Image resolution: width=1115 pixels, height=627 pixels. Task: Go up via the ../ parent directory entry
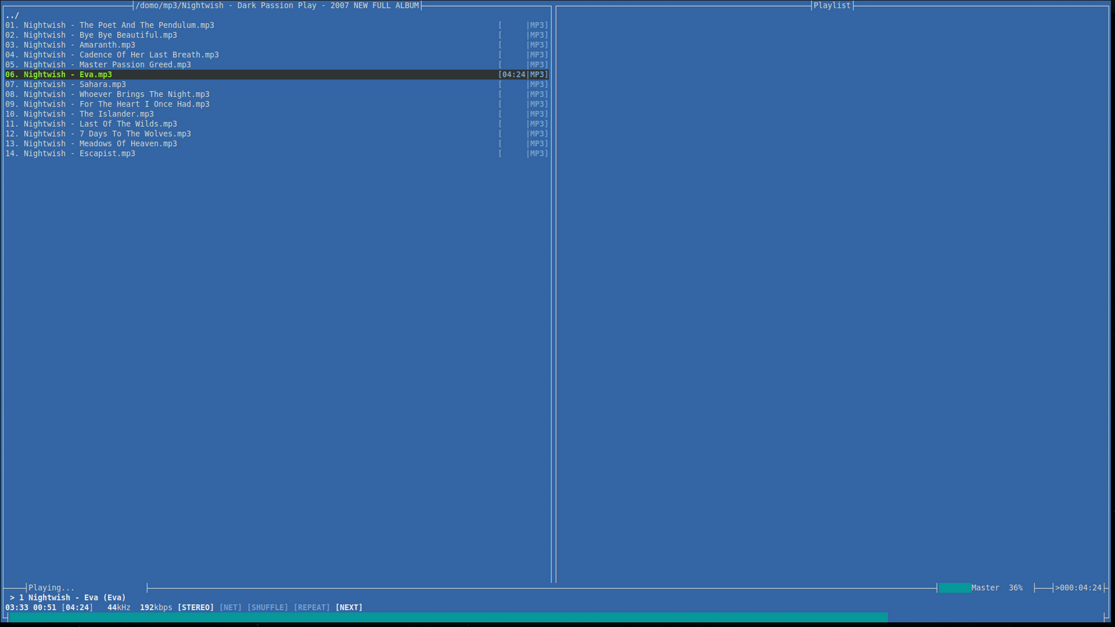click(x=13, y=15)
